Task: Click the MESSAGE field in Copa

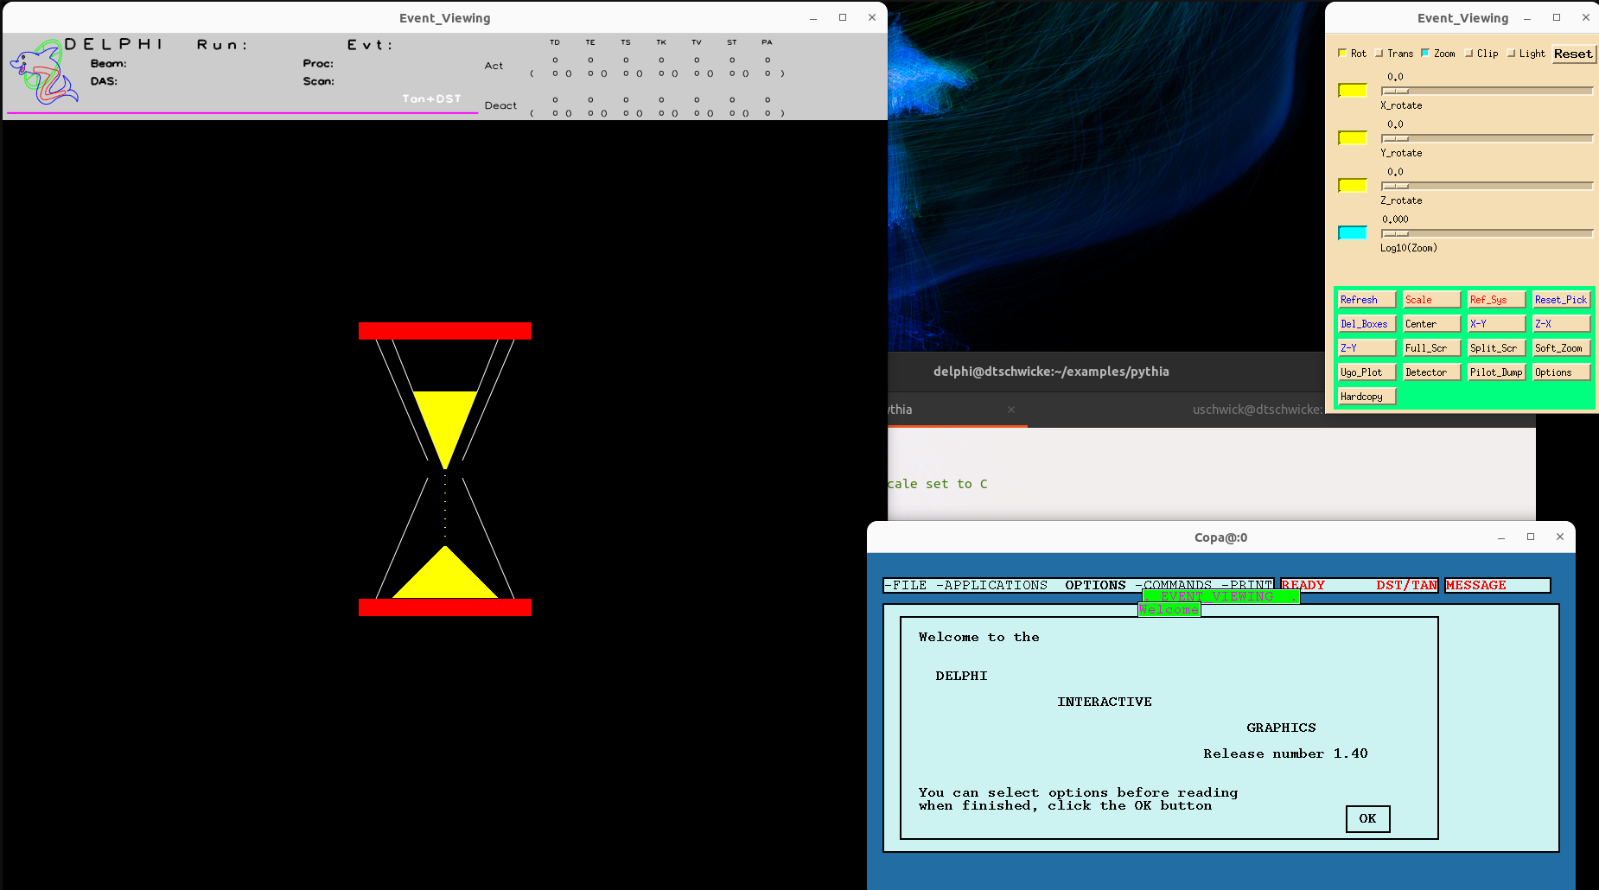Action: point(1498,585)
